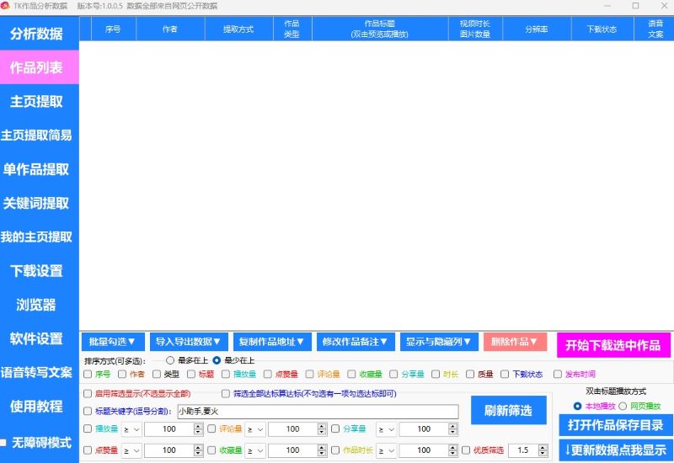Choose 本地播放 playback mode

[x=577, y=406]
